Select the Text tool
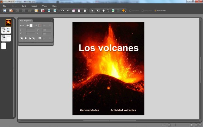Screen dimensions: 203x127 pos(108,10)
